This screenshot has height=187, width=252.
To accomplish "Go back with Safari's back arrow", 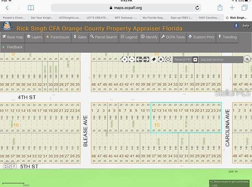I will (x=7, y=8).
